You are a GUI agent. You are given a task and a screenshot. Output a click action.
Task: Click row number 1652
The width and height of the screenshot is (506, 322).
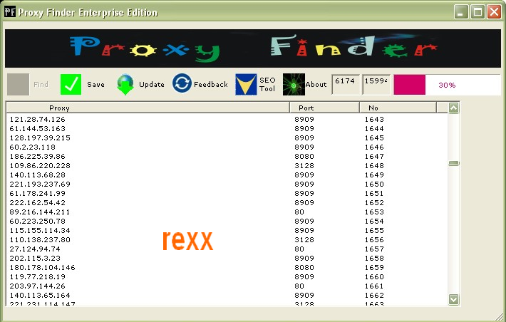tap(374, 202)
